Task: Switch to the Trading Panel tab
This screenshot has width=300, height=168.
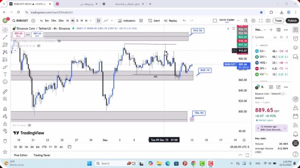Action: click(x=42, y=155)
